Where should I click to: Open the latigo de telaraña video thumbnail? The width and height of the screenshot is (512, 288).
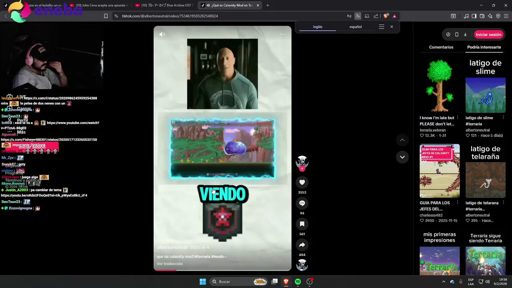point(485,171)
